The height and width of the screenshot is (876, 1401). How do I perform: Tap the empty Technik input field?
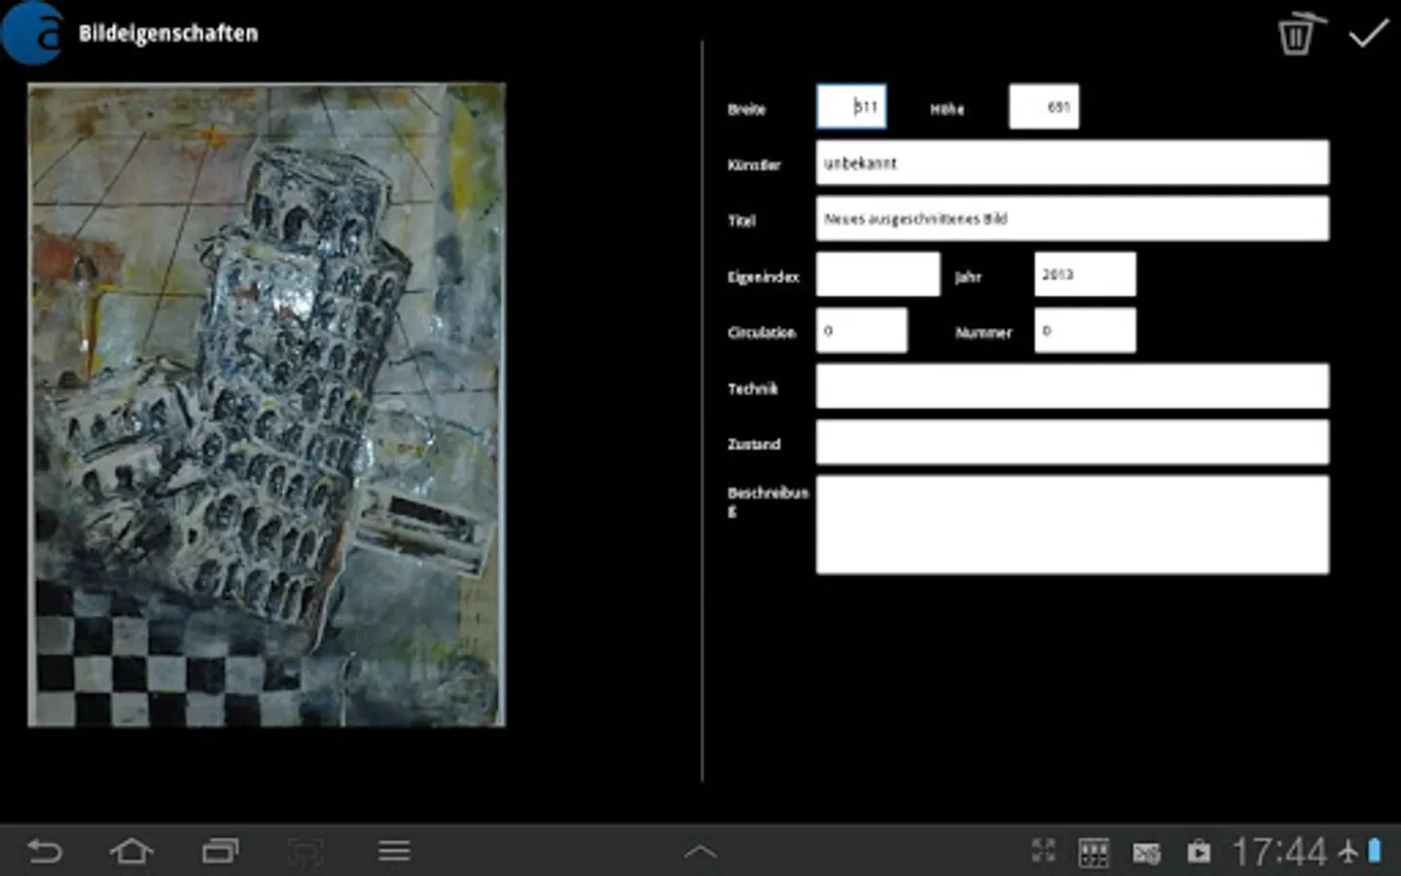1072,386
